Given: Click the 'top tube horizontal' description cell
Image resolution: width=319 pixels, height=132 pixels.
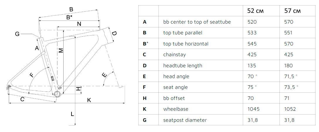Looking at the screenshot, I should tap(186, 44).
